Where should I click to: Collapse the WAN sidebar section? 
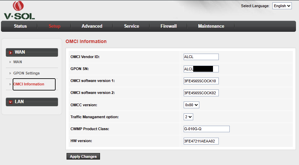32,52
